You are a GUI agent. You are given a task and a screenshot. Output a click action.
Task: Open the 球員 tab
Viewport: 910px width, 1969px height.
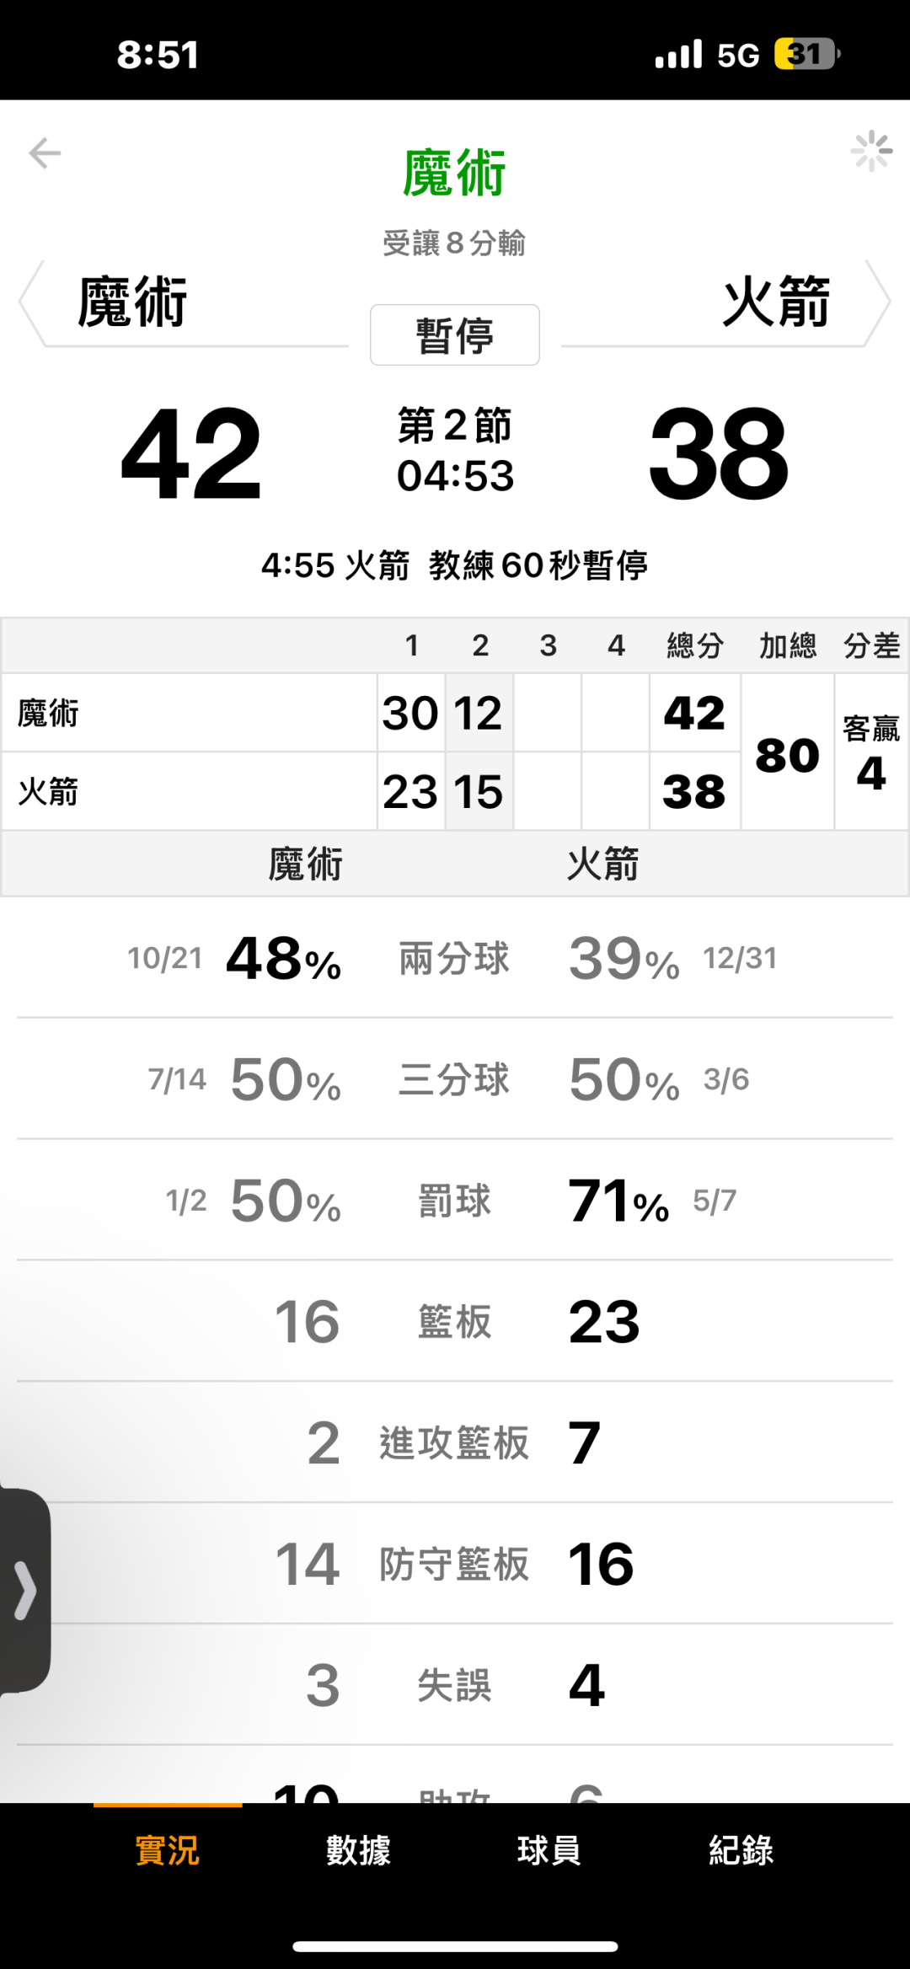[549, 1850]
